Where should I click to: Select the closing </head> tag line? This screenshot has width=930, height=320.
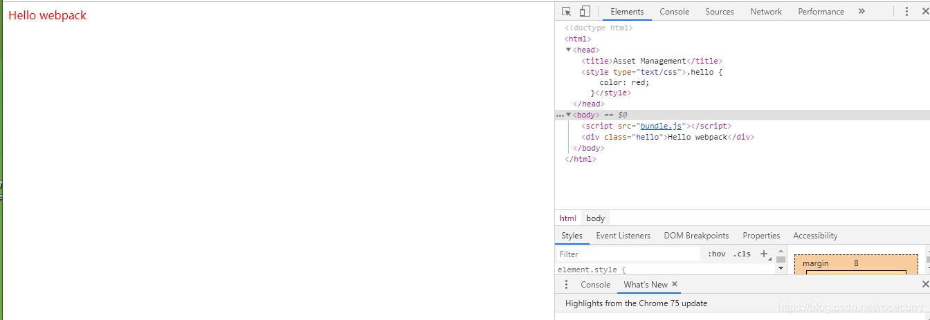[x=589, y=104]
